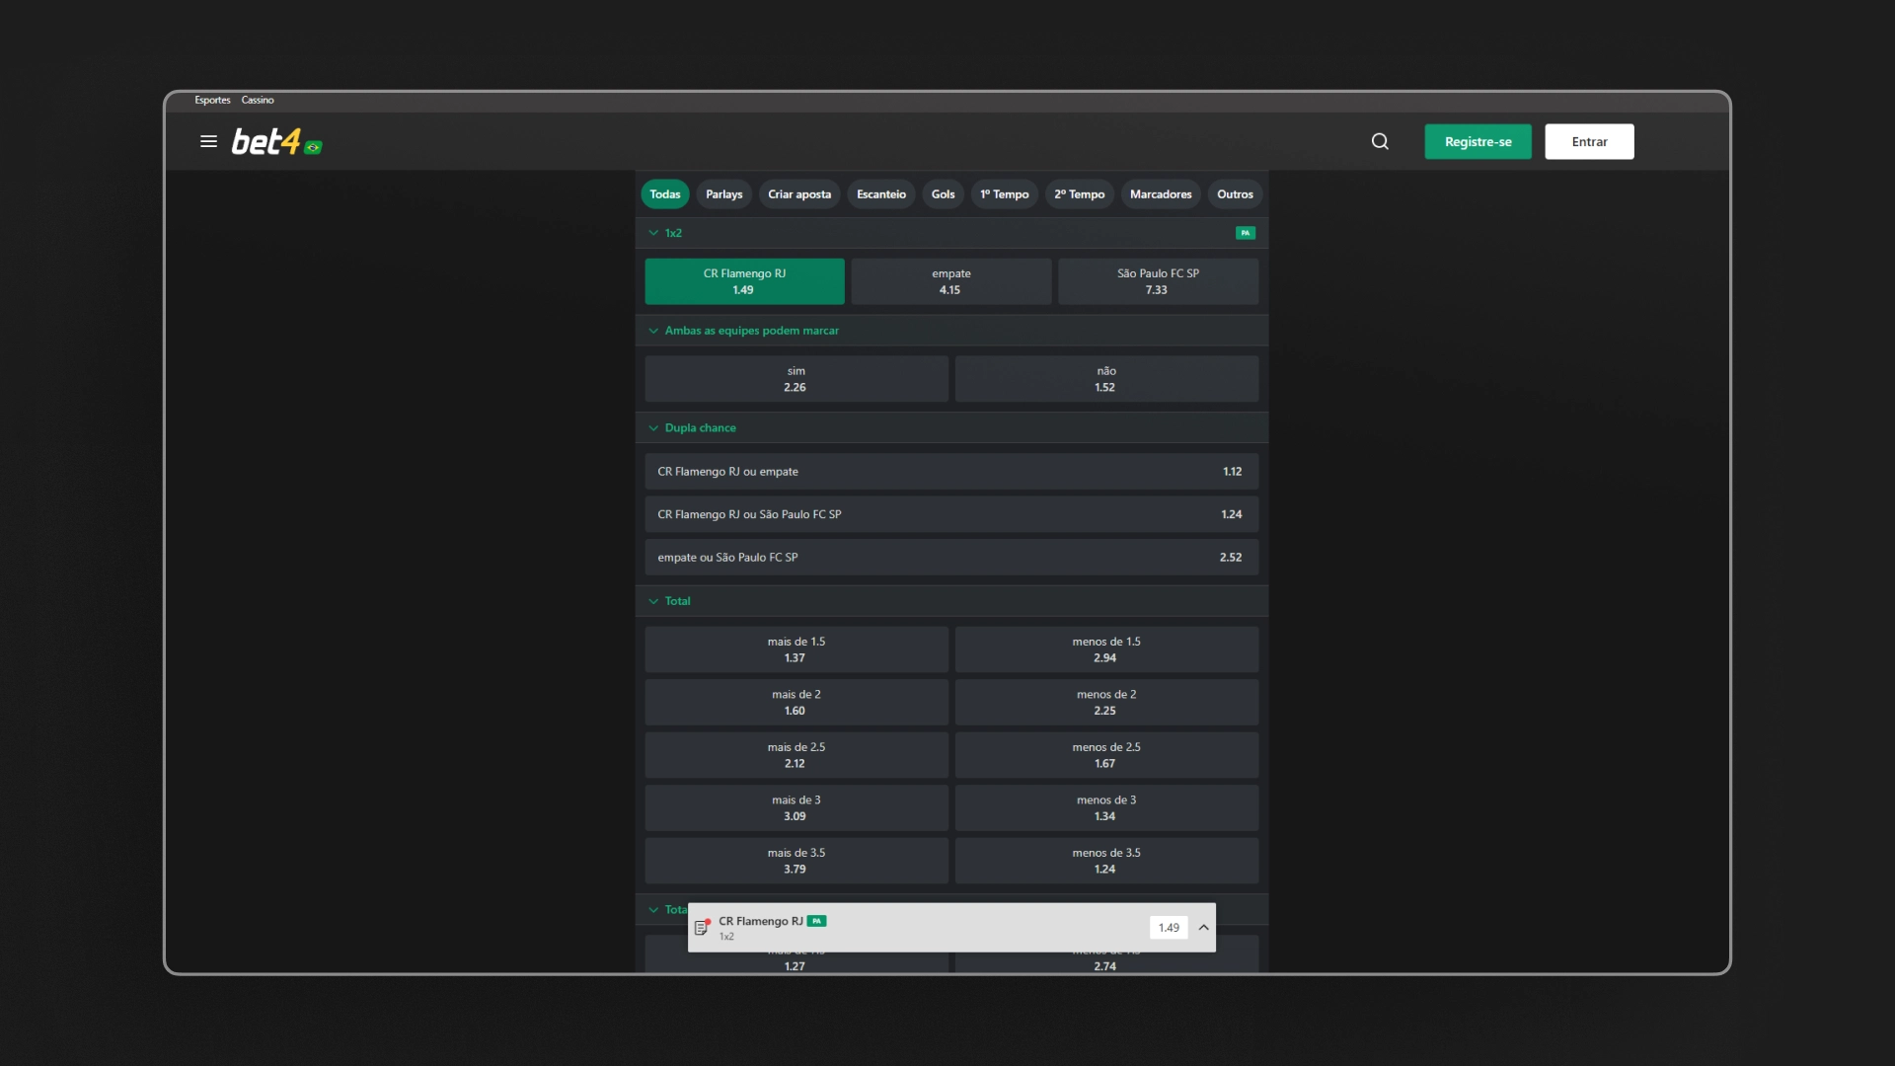Choose empate ou São Paulo FC SP 2.52
The width and height of the screenshot is (1895, 1066).
click(x=950, y=558)
